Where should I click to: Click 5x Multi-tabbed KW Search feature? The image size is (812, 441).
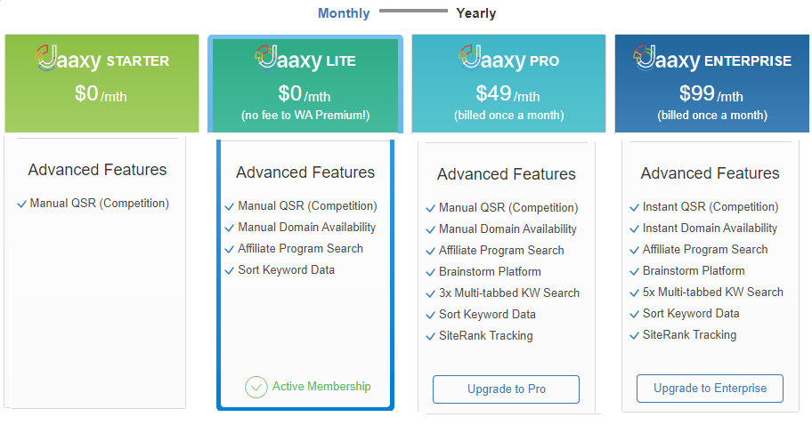pyautogui.click(x=712, y=293)
